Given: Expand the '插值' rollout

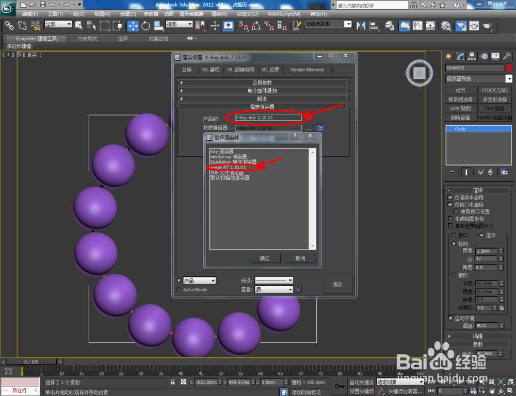Looking at the screenshot, I should [477, 336].
